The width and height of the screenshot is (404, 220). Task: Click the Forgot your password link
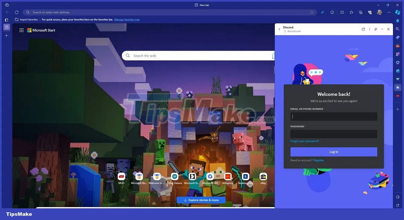(305, 141)
